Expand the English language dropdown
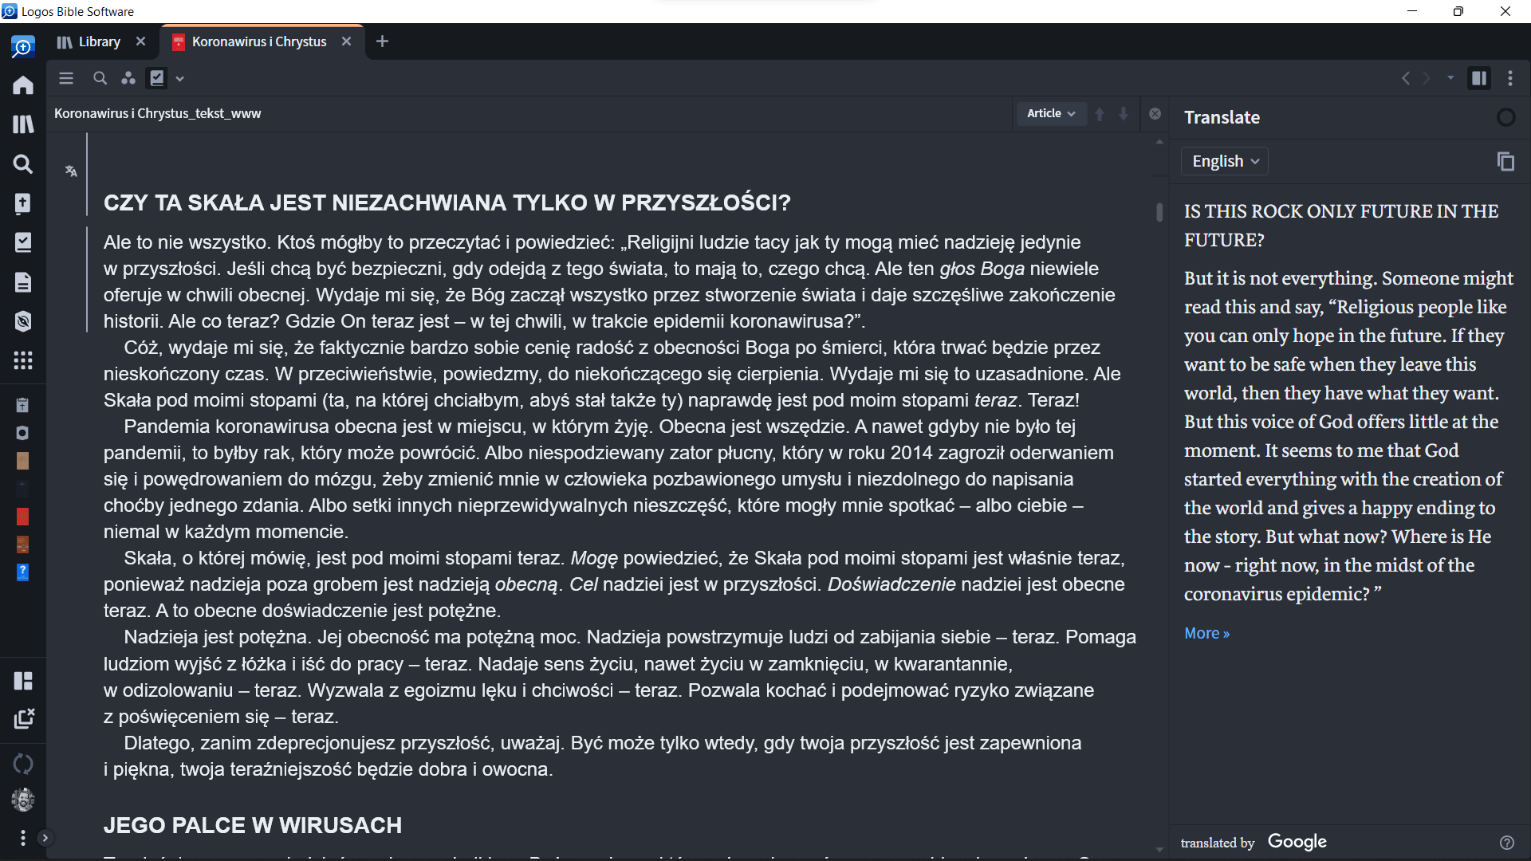 click(1224, 161)
